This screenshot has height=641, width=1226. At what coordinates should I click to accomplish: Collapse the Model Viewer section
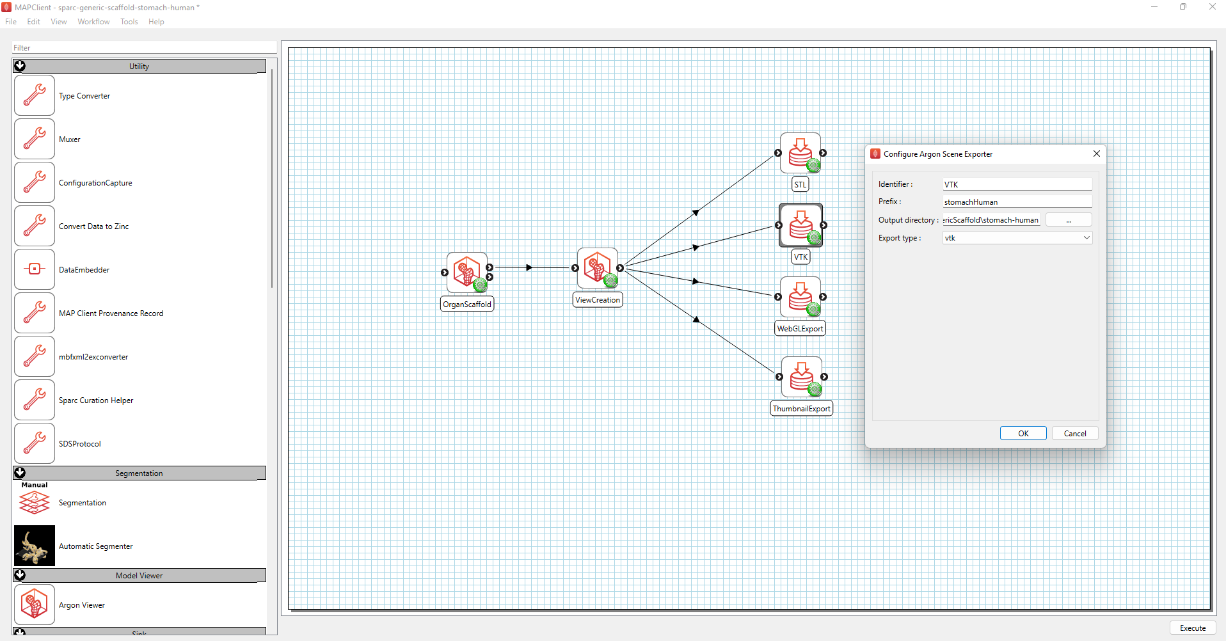[20, 575]
